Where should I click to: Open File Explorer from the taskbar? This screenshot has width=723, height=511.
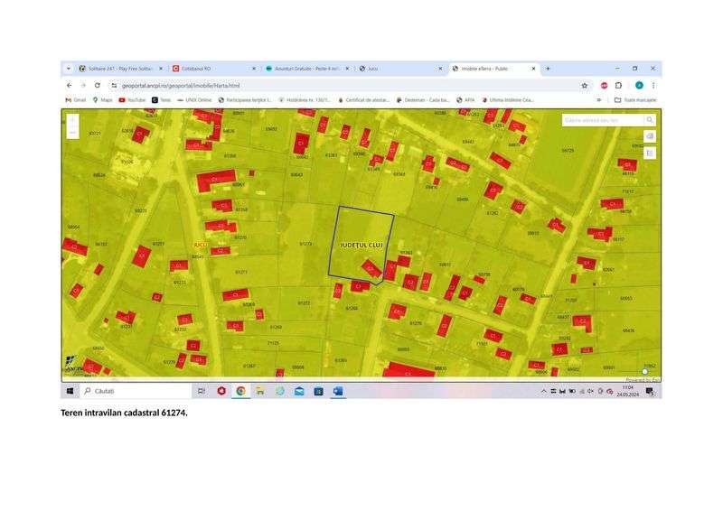click(x=260, y=391)
